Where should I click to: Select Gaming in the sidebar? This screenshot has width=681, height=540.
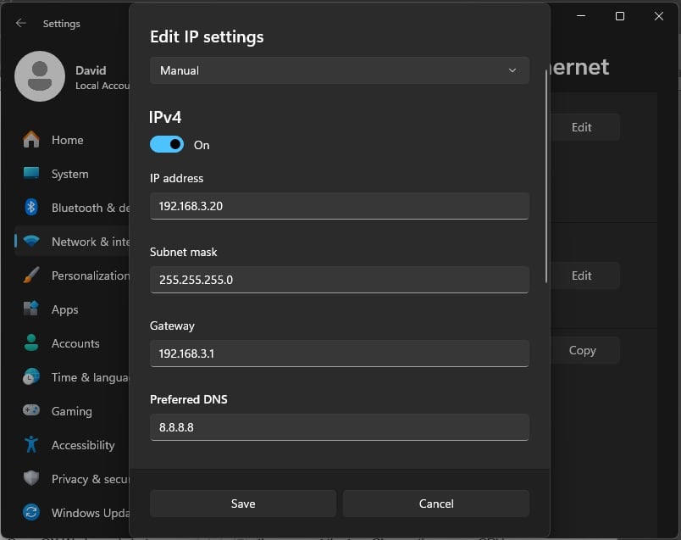tap(72, 411)
